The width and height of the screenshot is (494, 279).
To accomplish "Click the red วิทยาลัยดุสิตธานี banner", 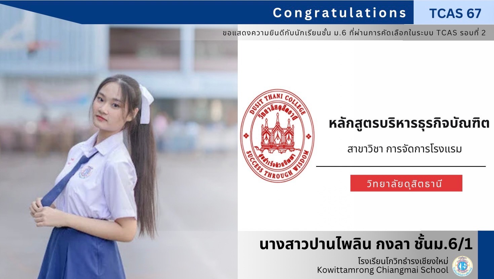I will [406, 183].
